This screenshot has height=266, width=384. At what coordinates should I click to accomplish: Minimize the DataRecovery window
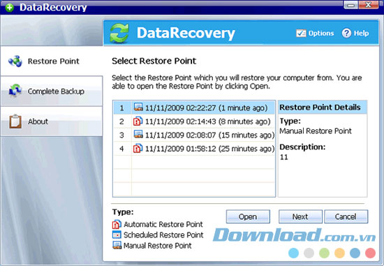(x=351, y=5)
